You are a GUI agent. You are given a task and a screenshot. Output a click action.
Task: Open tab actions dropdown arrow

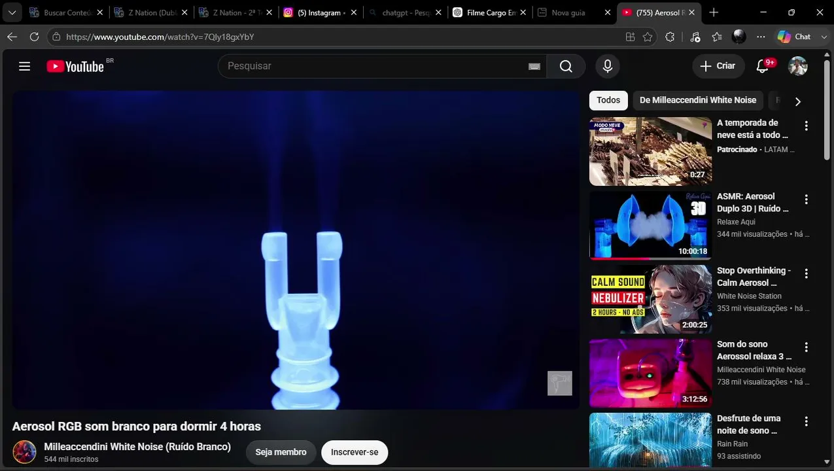tap(12, 12)
